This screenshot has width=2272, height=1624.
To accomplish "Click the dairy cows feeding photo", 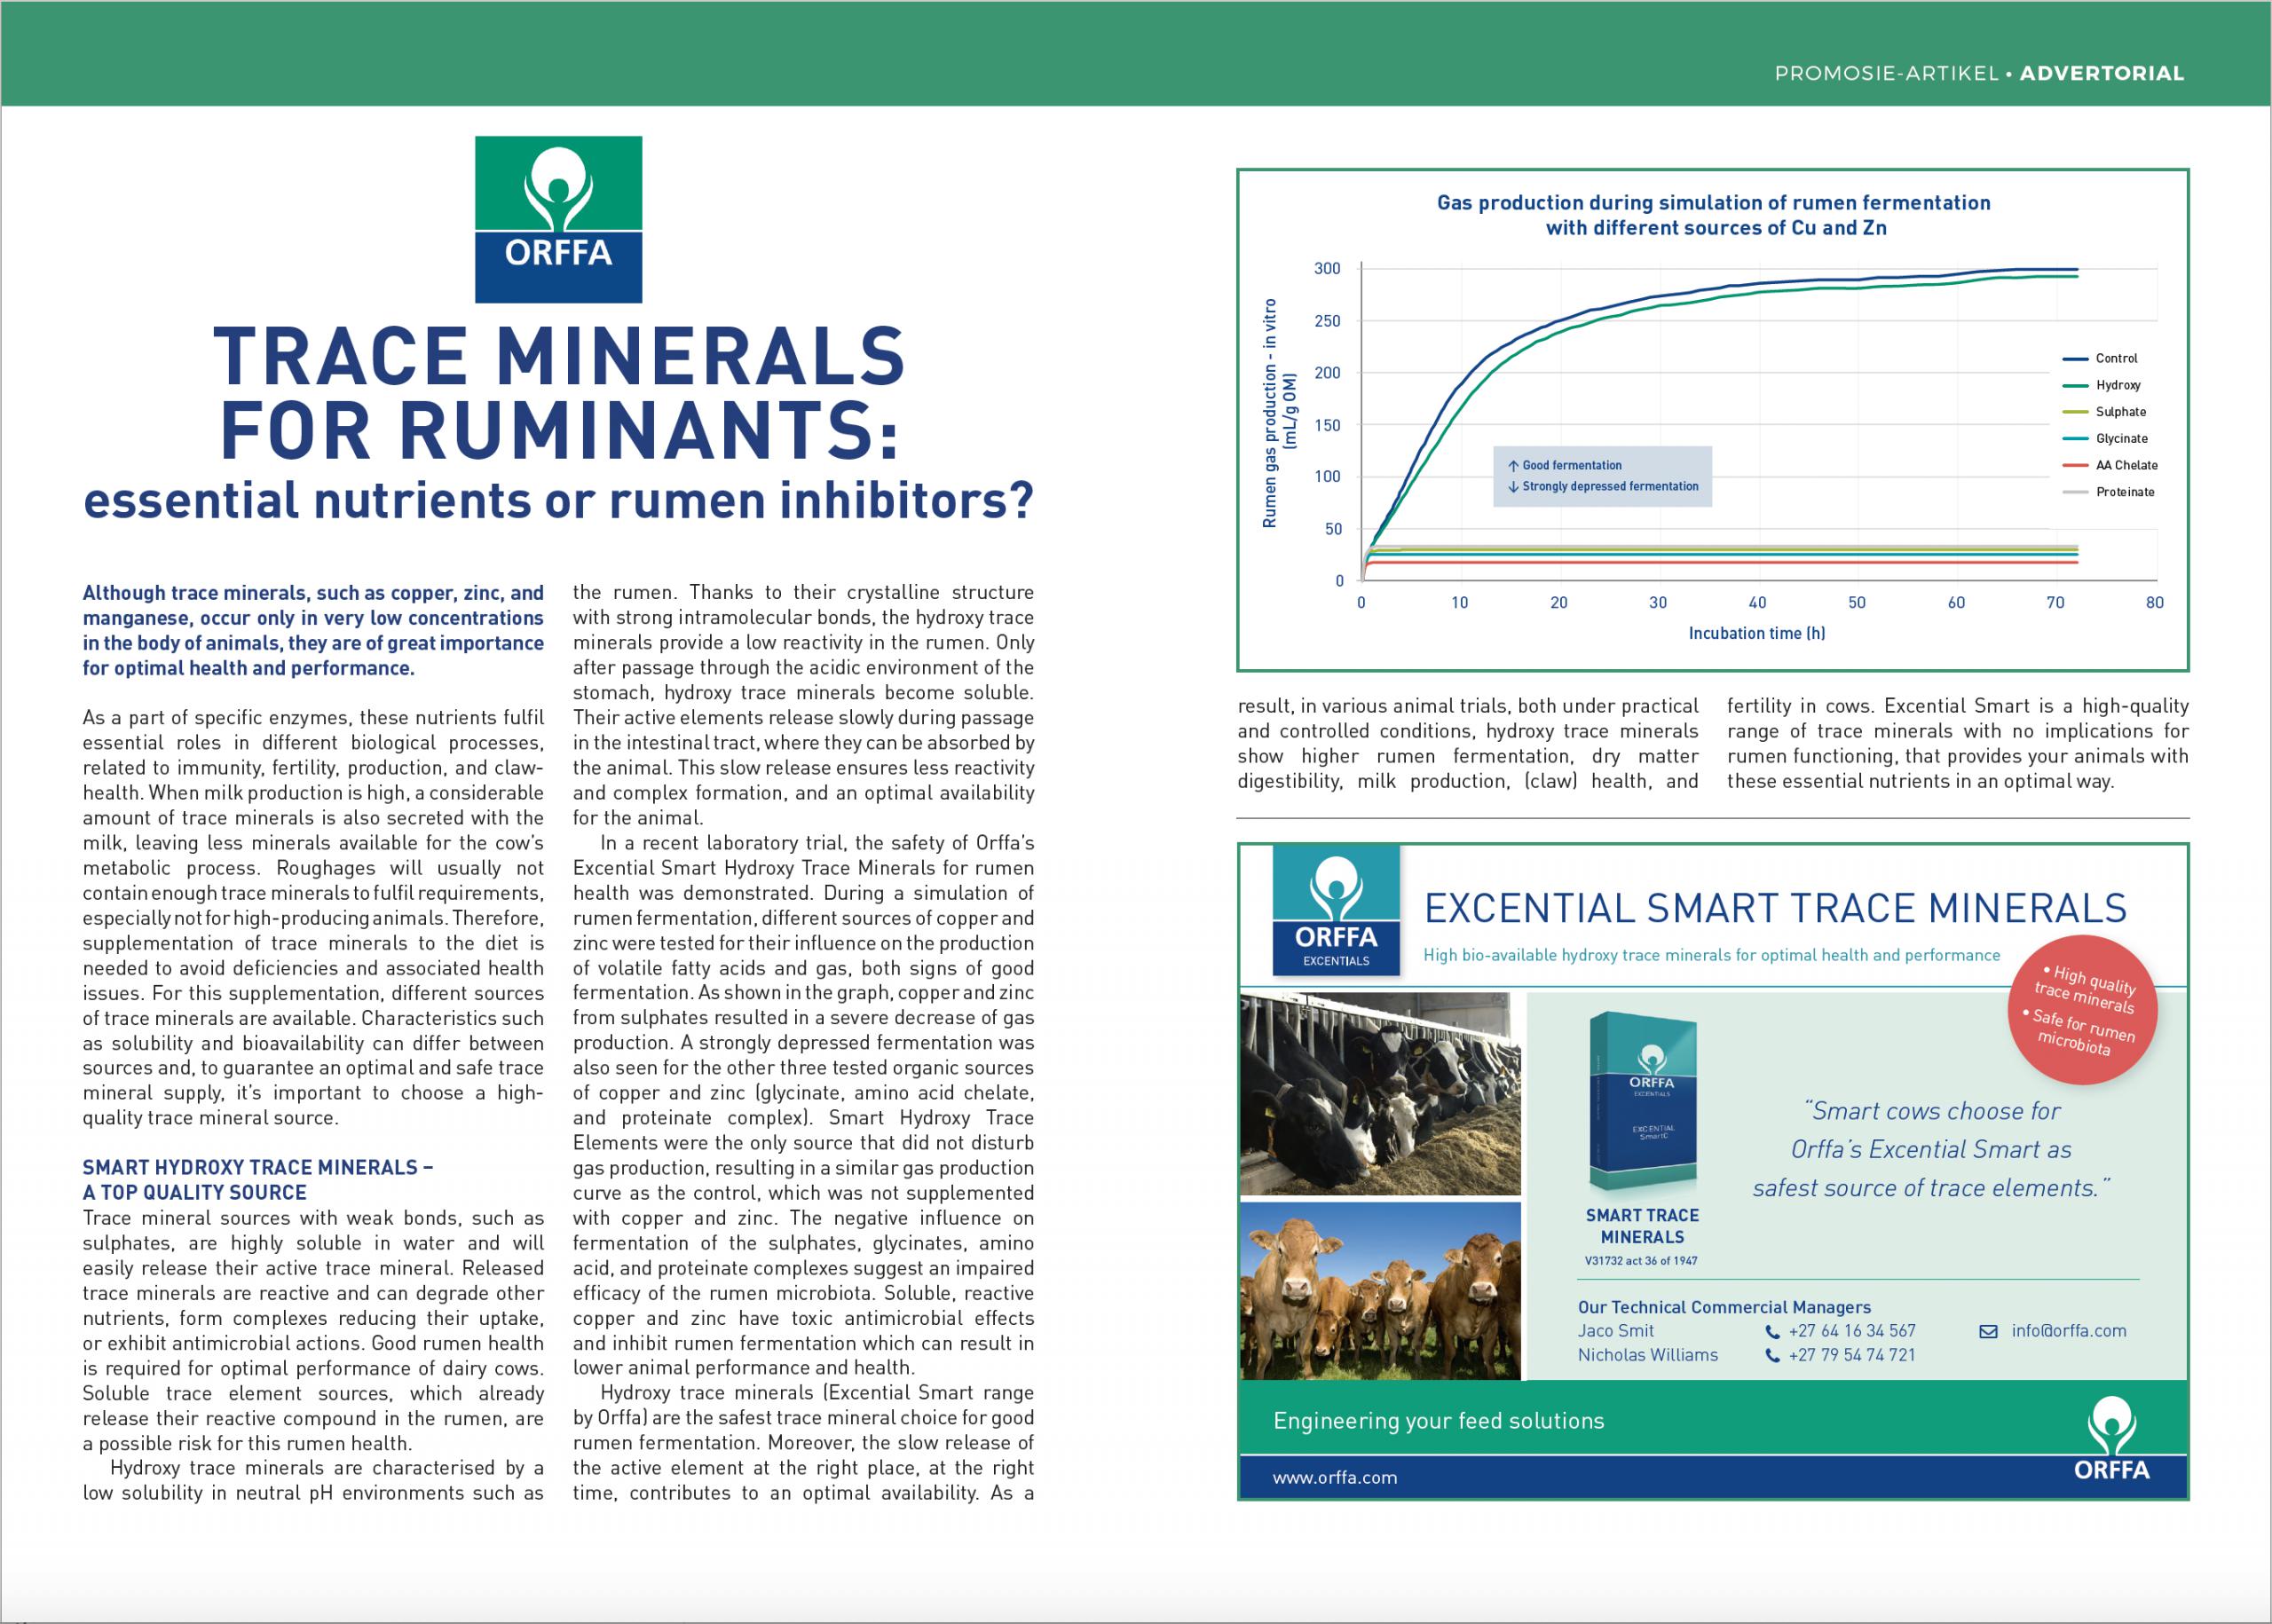I will [x=1379, y=1094].
